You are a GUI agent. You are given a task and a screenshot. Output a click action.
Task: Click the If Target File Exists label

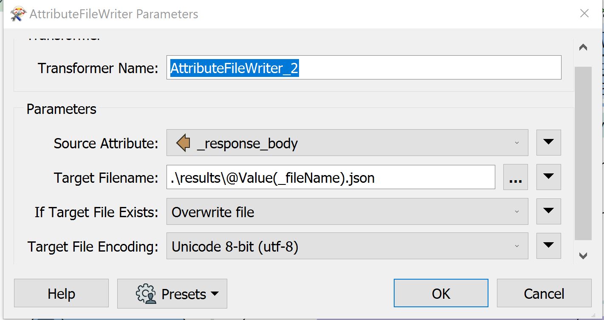97,212
